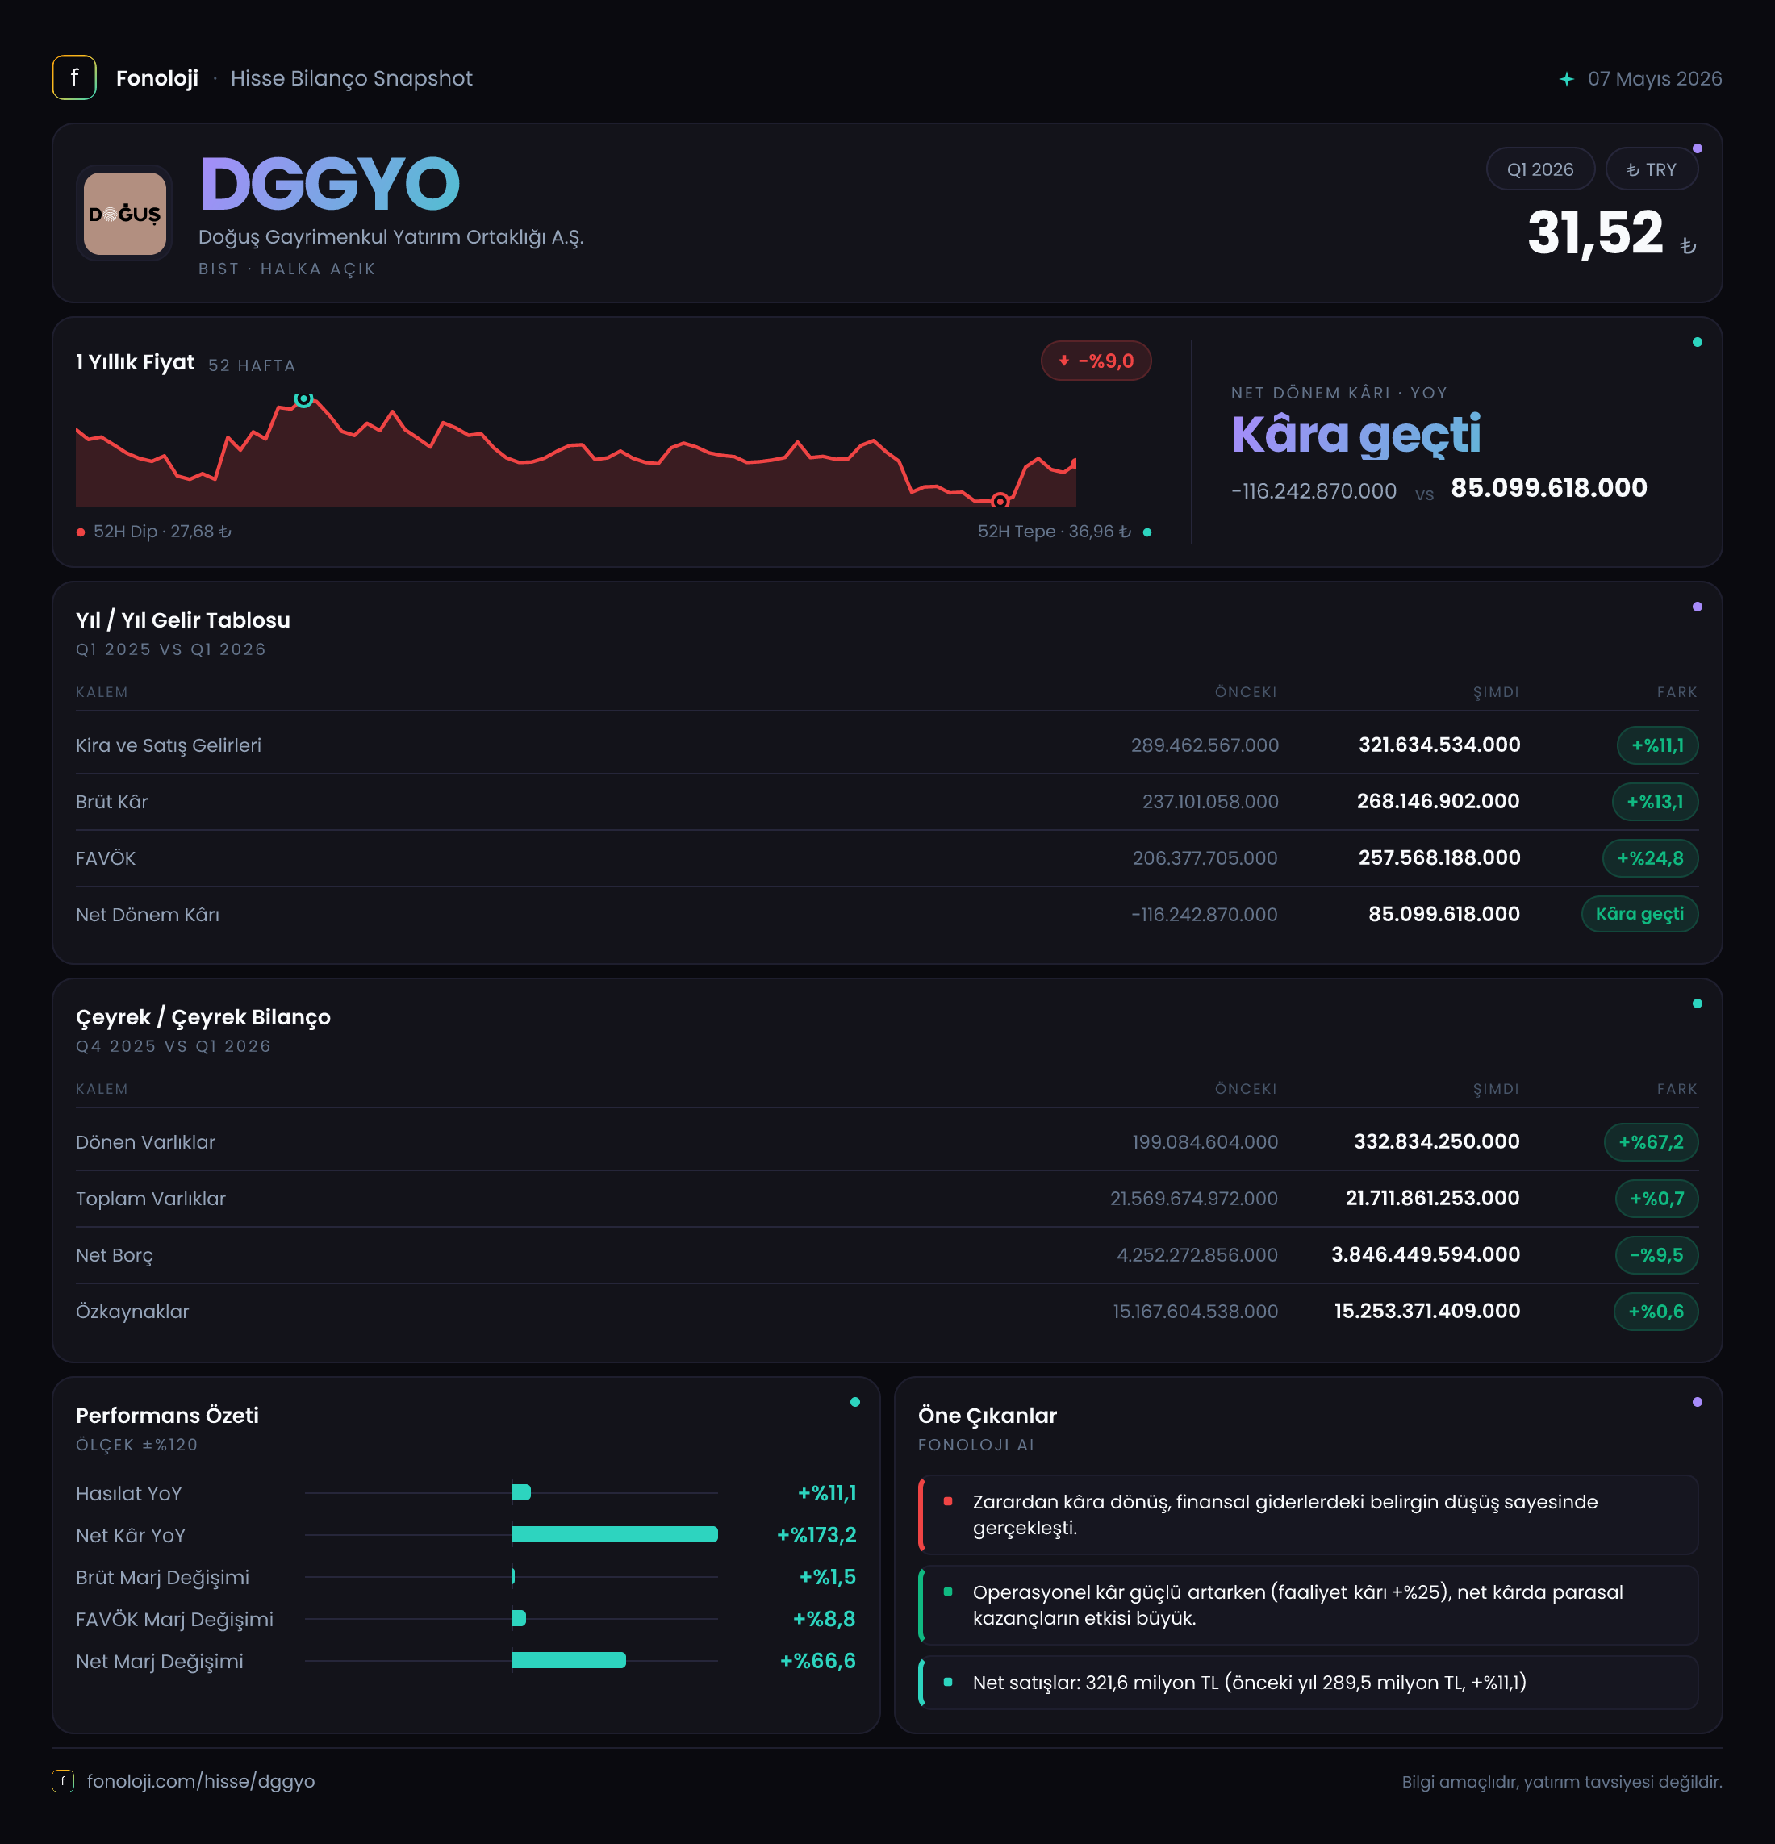This screenshot has width=1775, height=1844.
Task: Click the Net Marj Değişimi performance bar
Action: coord(569,1661)
